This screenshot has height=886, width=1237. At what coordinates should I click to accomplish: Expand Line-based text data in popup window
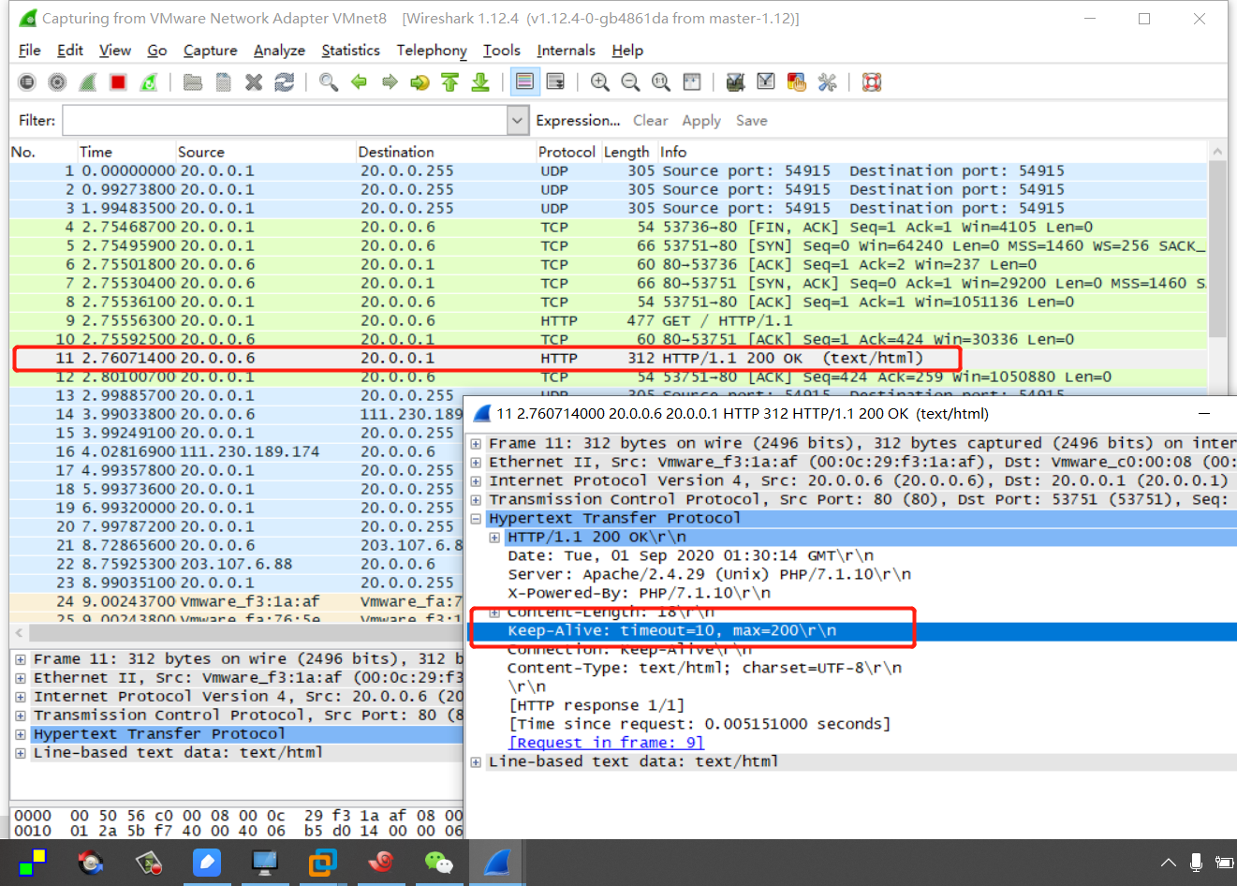[476, 762]
